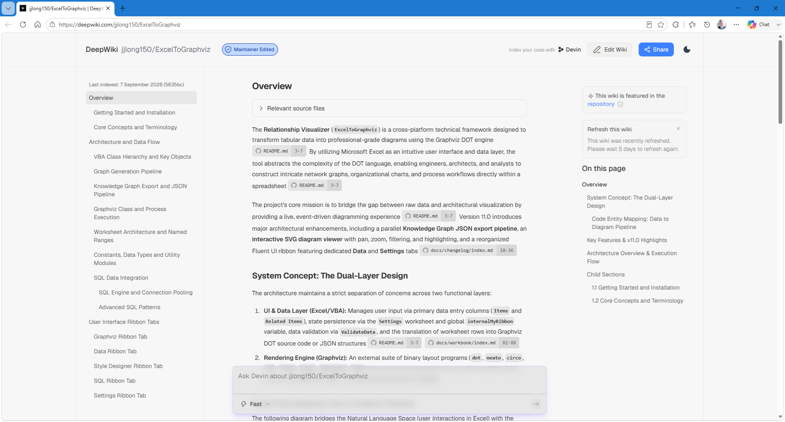This screenshot has height=422, width=785.
Task: Expand Relevant source files section
Action: 389,108
